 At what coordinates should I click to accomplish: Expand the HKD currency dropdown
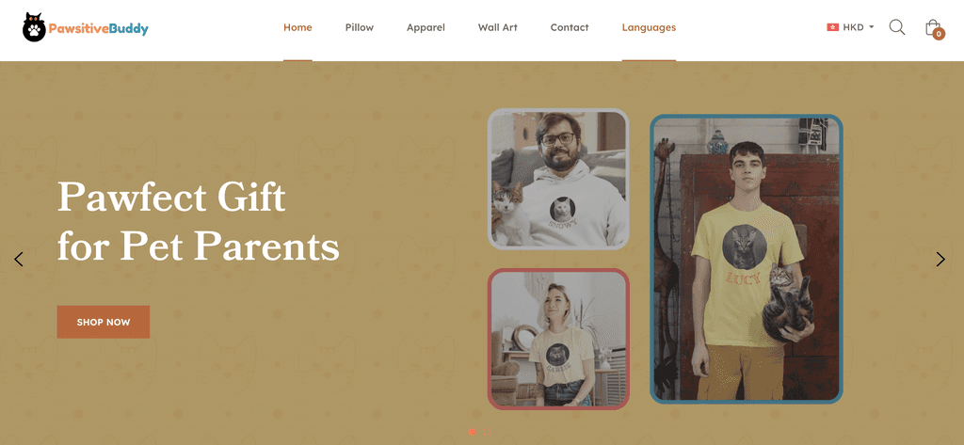pos(859,27)
